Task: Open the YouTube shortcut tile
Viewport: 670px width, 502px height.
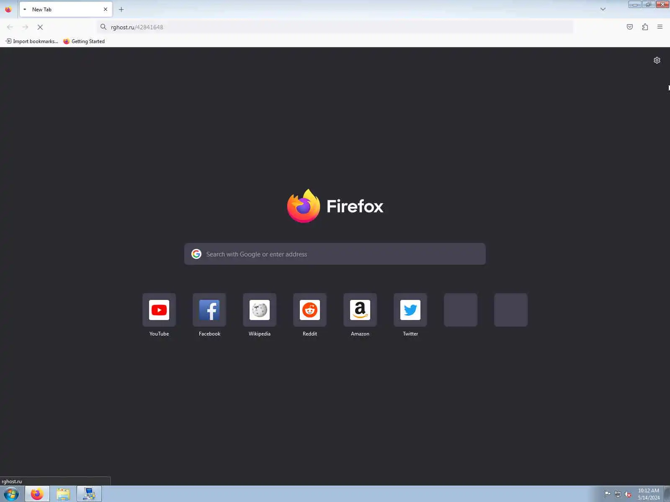Action: click(159, 310)
